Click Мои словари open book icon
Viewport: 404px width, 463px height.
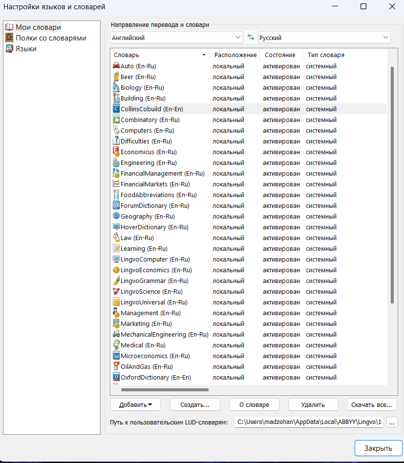[x=9, y=27]
